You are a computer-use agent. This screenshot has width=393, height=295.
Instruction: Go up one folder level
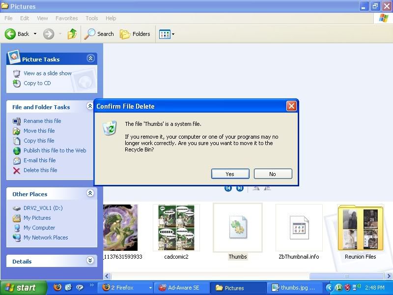pyautogui.click(x=72, y=34)
